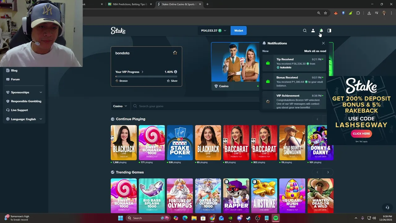Open Wild Bounty Showdown game
Screen dimensions: 396x223
(x=292, y=143)
